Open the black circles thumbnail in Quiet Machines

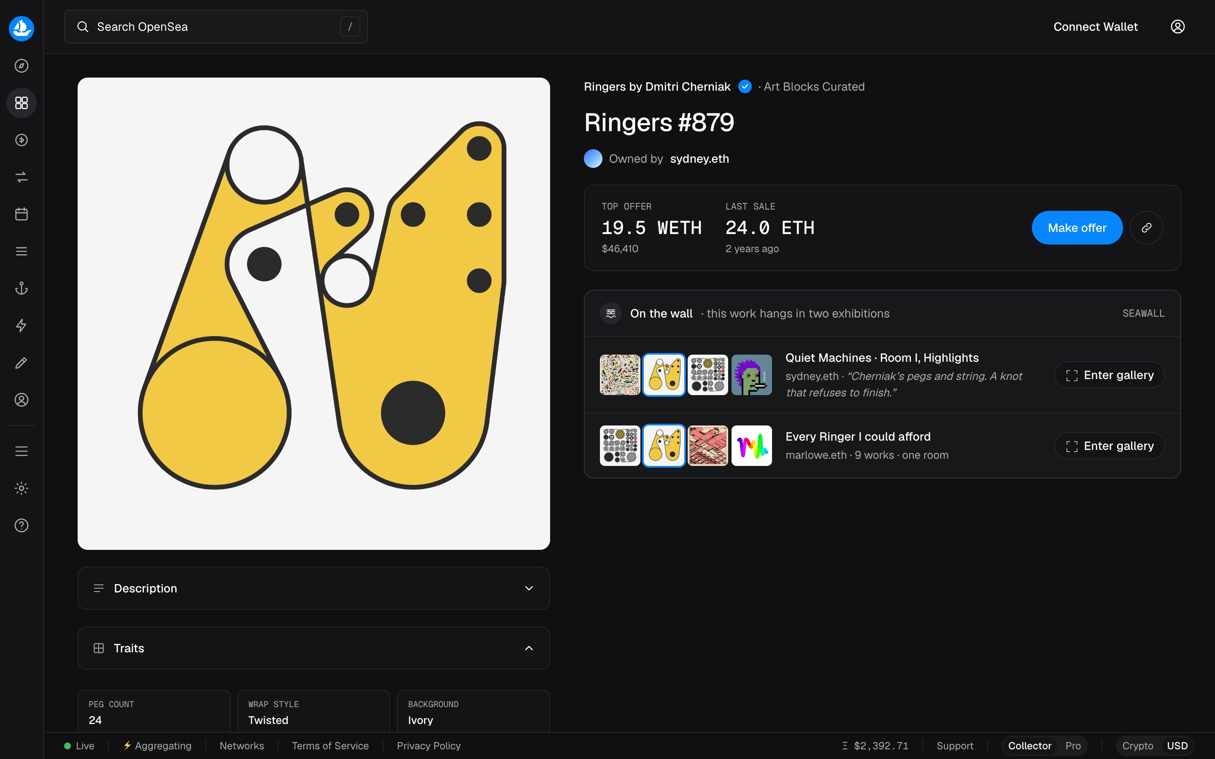(708, 375)
